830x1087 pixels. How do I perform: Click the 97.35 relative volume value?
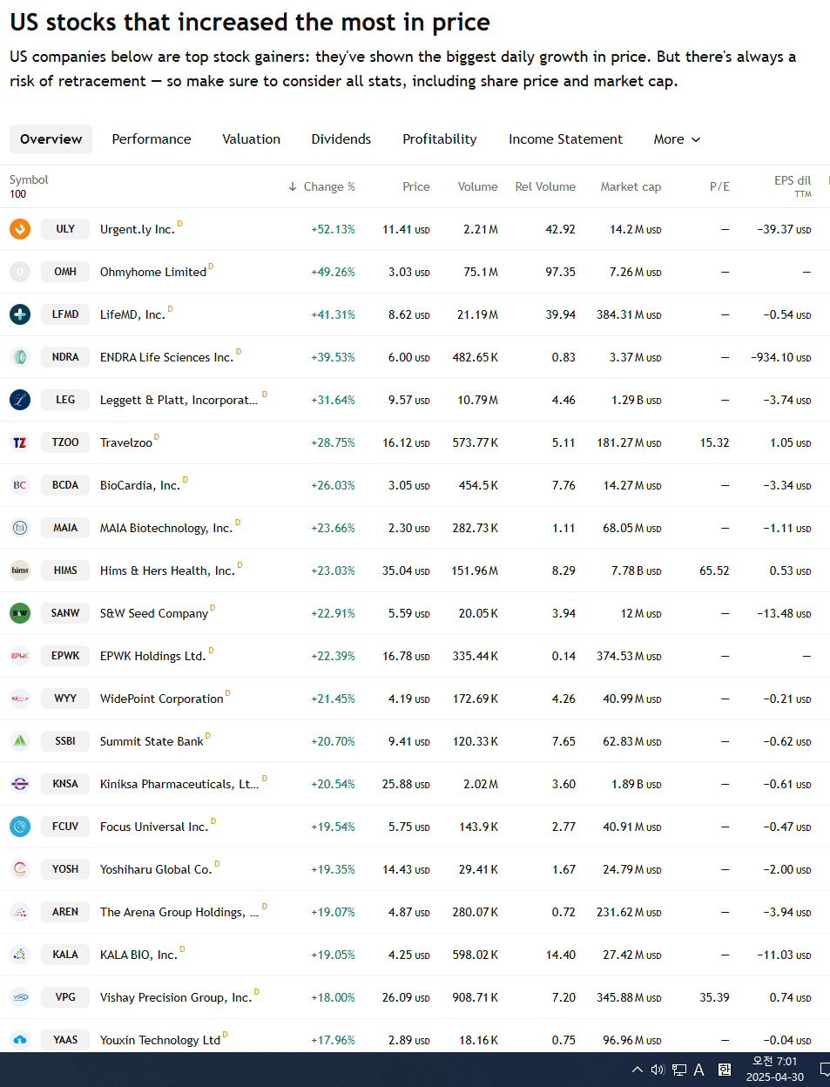pyautogui.click(x=560, y=272)
